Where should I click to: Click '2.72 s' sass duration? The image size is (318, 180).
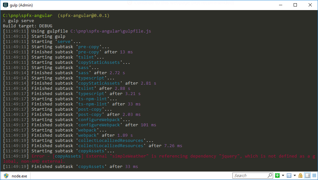tap(117, 73)
